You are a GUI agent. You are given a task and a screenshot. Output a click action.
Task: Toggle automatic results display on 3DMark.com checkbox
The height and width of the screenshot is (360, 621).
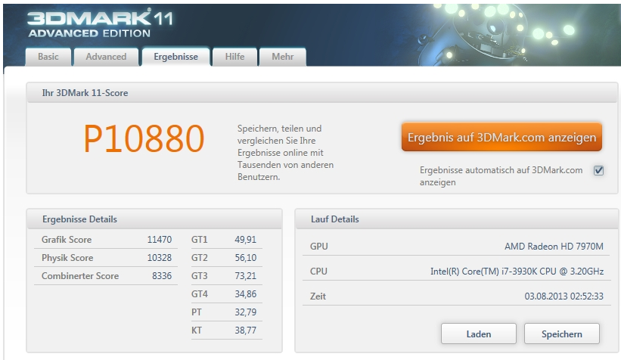(x=598, y=171)
